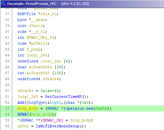Click the HkNVfile type on line 37
The height and width of the screenshot is (130, 164).
(27, 14)
